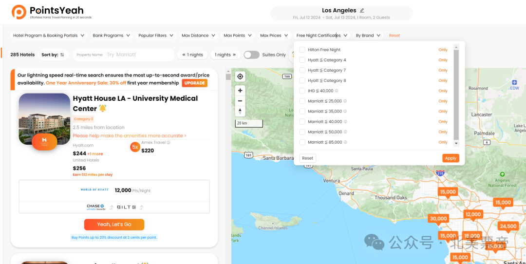The image size is (526, 264).
Task: Open the Popular Filters dropdown
Action: [156, 35]
